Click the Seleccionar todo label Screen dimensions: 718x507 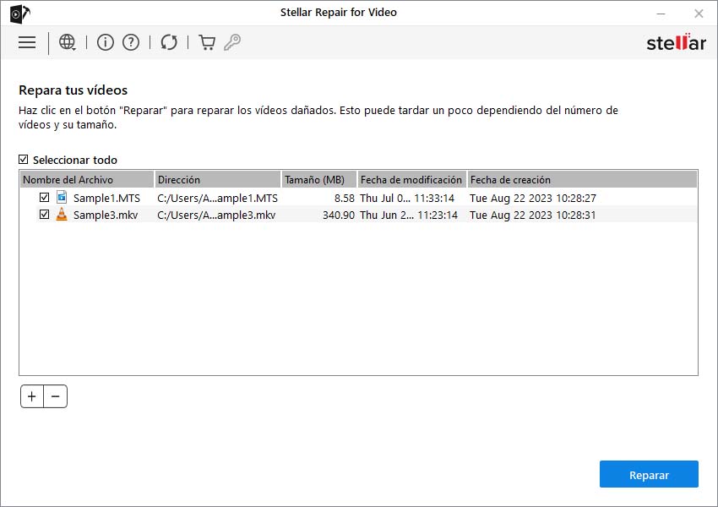[x=75, y=160]
